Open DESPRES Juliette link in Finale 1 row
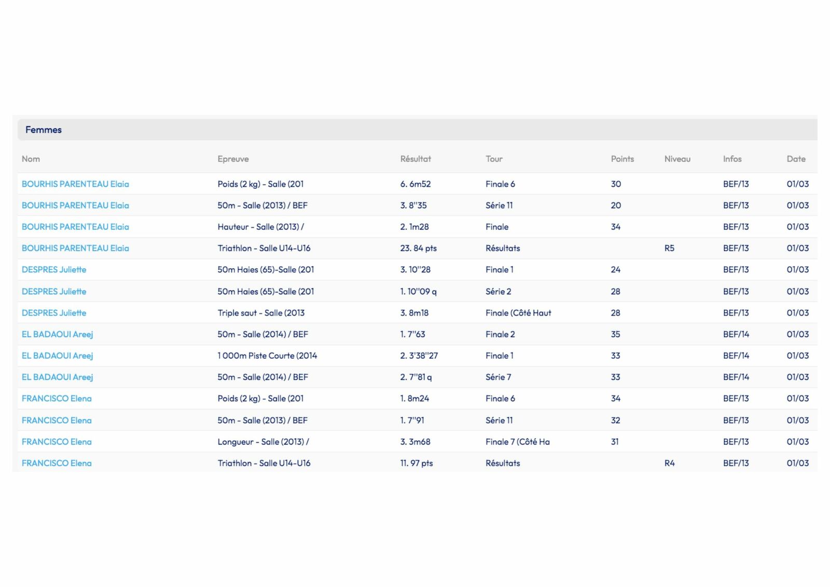830x587 pixels. point(54,270)
